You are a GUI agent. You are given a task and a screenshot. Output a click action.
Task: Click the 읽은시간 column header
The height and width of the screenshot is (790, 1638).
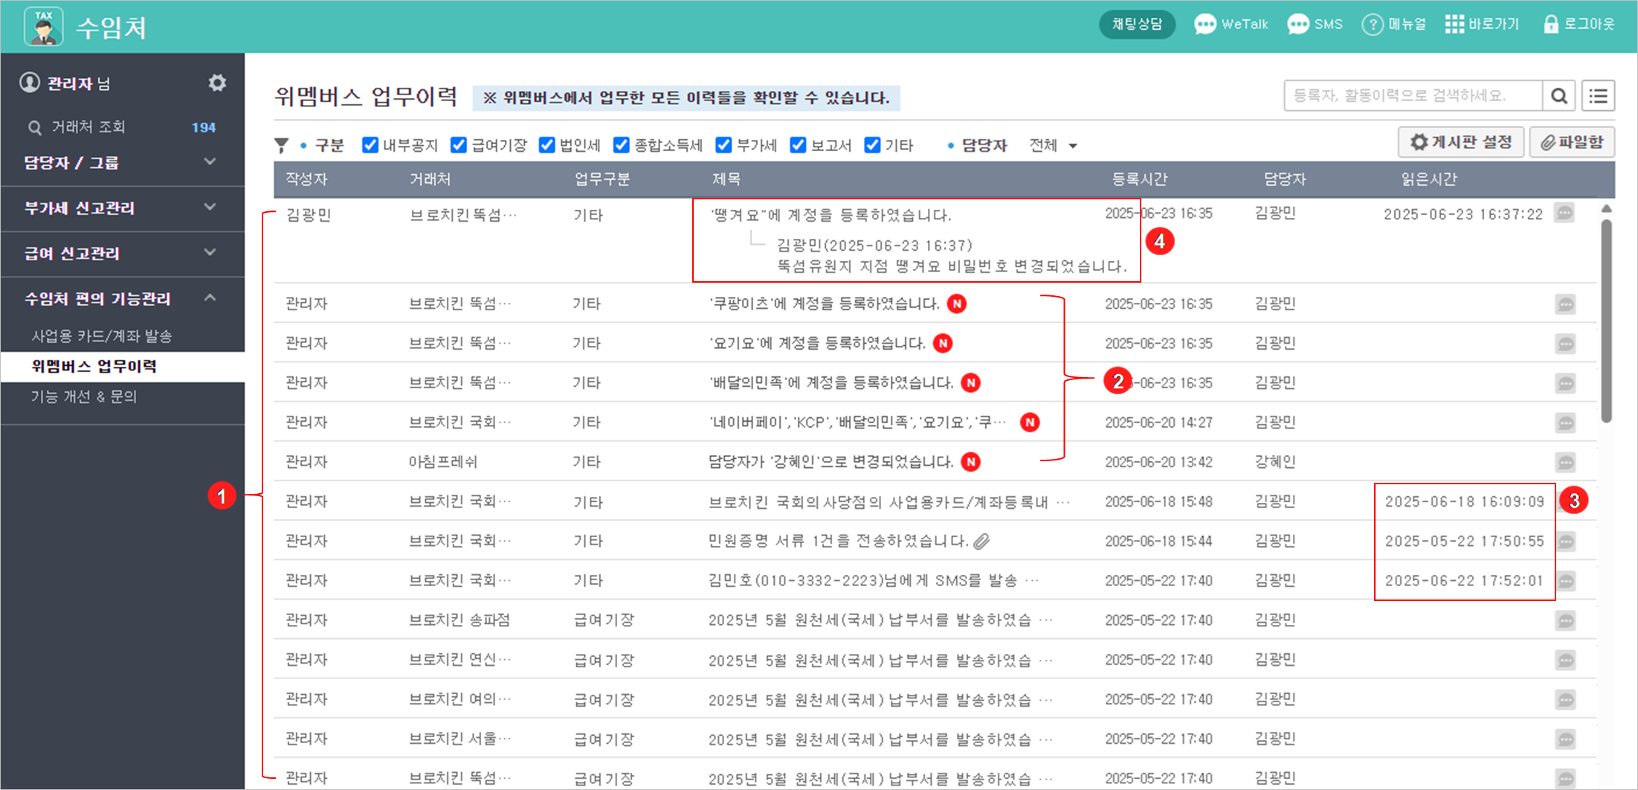[x=1428, y=179]
